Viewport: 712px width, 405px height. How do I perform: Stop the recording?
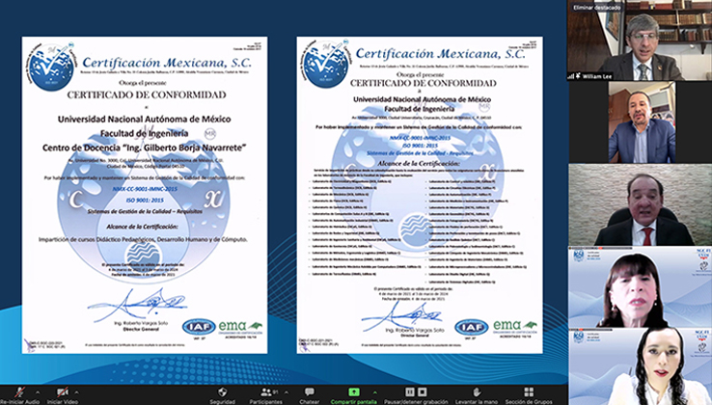point(423,391)
